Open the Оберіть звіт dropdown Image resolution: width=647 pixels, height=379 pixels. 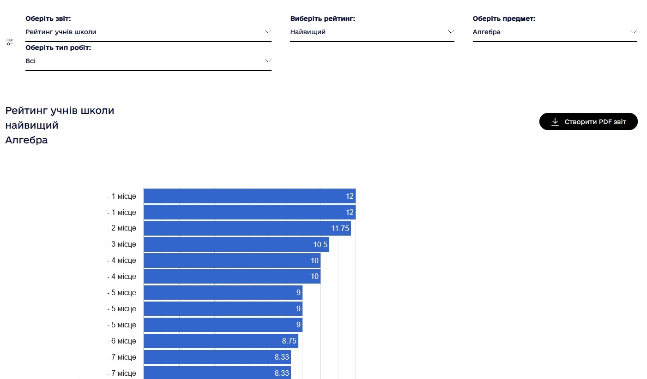[x=148, y=32]
